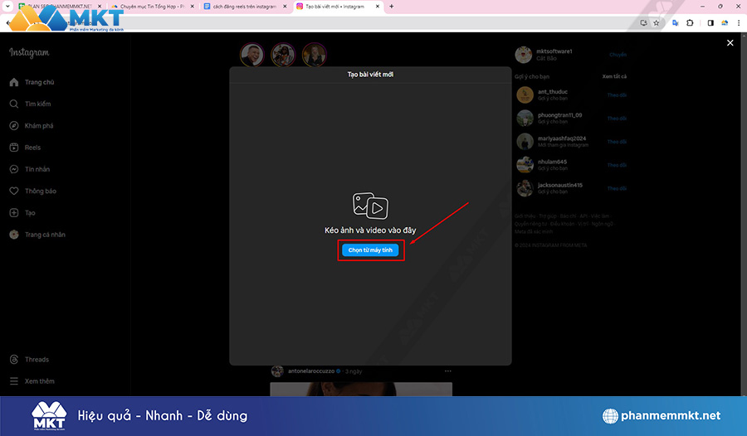Open the tab search dropdown arrow
747x436 pixels.
tap(7, 7)
